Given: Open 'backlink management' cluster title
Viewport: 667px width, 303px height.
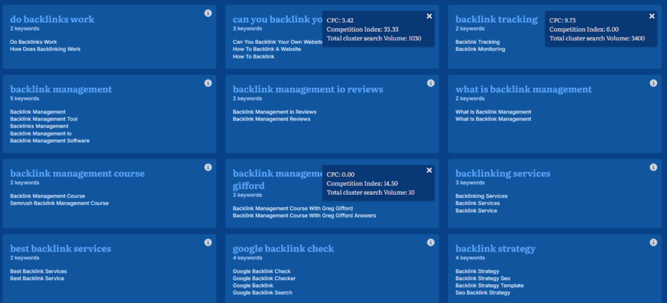Looking at the screenshot, I should coord(61,89).
